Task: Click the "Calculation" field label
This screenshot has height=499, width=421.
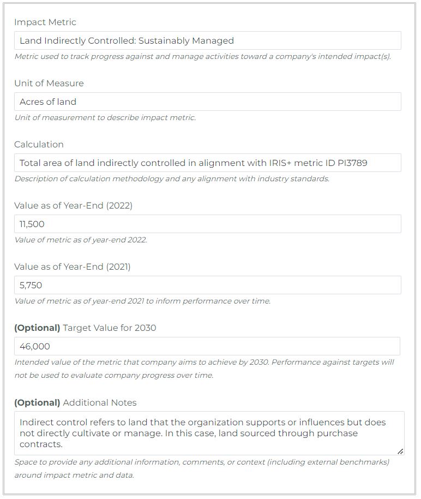Action: pyautogui.click(x=39, y=145)
